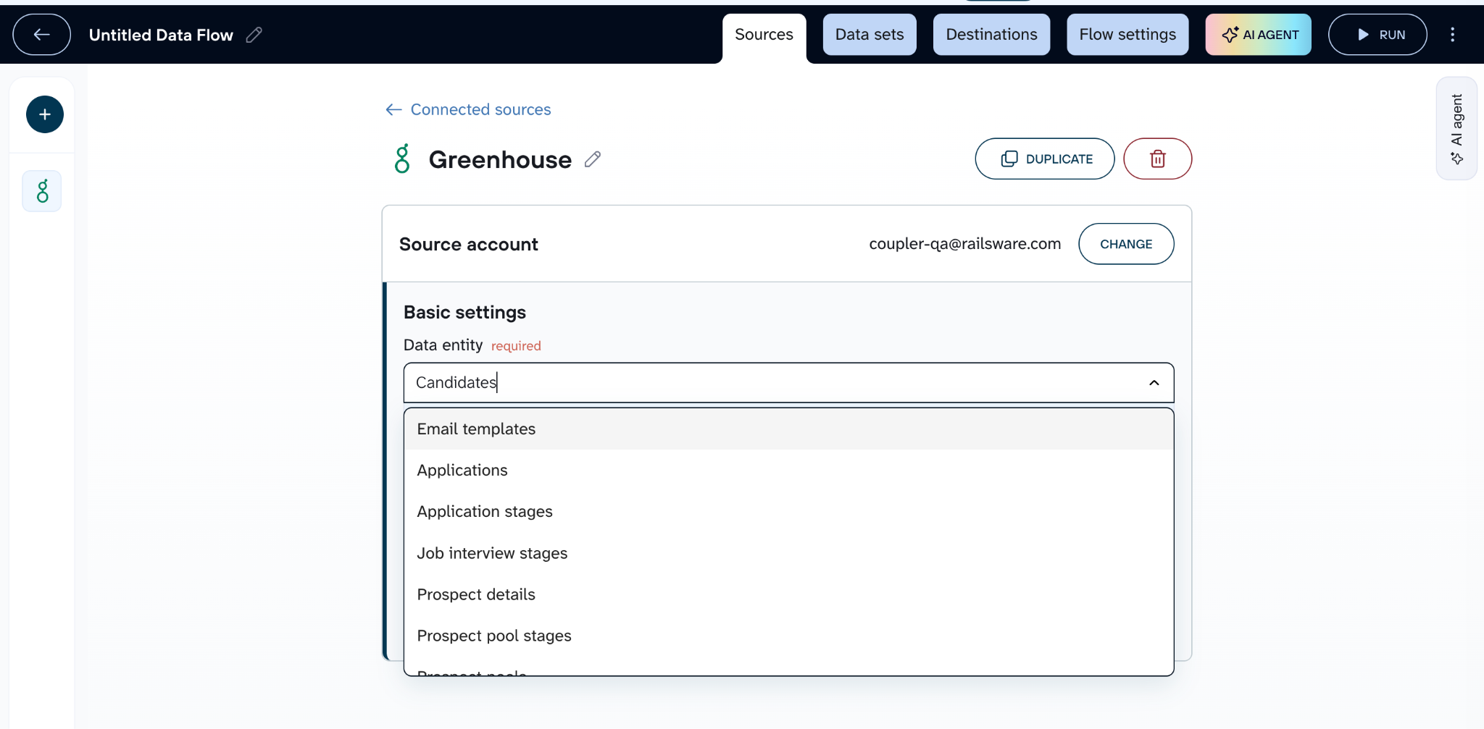
Task: Edit the Untitled Data Flow name pencil
Action: (x=254, y=35)
